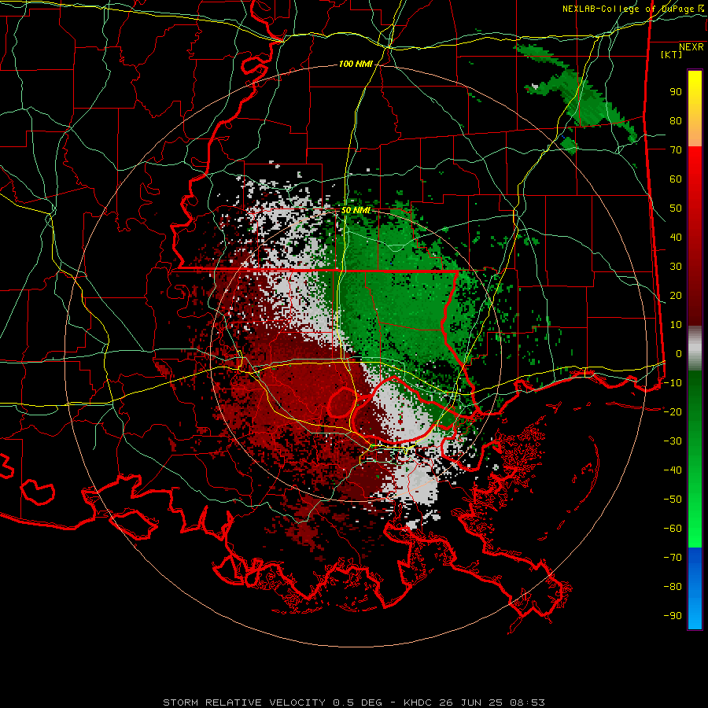This screenshot has height=708, width=708.
Task: Click the -70 value on color scale
Action: [673, 558]
